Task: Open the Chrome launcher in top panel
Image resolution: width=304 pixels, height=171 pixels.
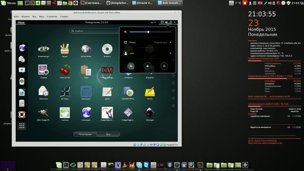Action: click(x=70, y=3)
